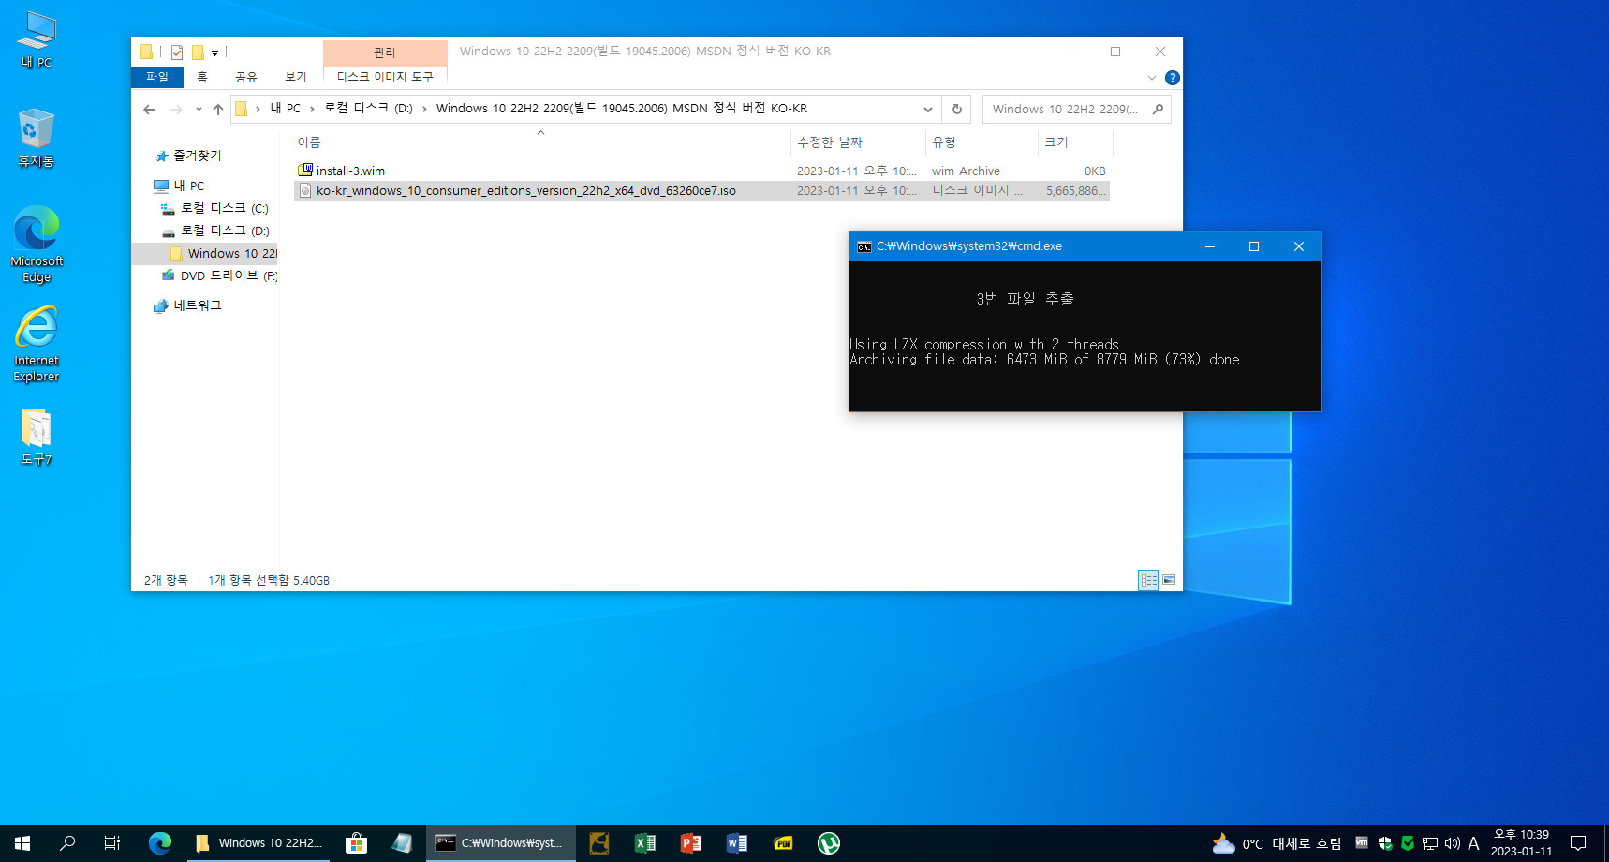The height and width of the screenshot is (862, 1609).
Task: Open the 보기 ribbon tab
Action: 296,77
